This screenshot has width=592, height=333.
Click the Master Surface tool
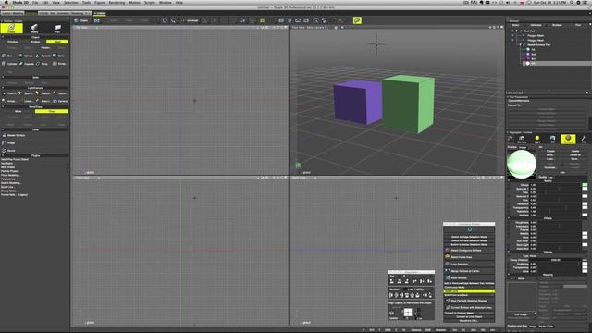click(15, 135)
